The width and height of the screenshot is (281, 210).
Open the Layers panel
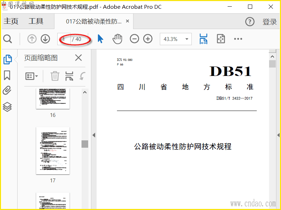tap(7, 107)
